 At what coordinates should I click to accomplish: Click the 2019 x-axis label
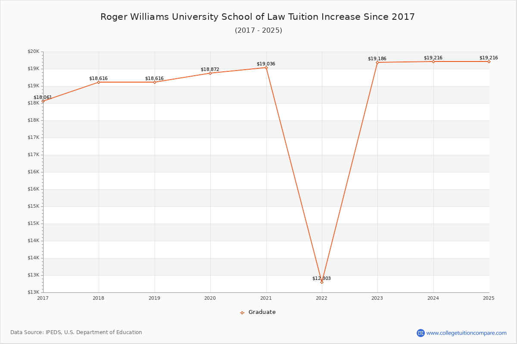[155, 298]
